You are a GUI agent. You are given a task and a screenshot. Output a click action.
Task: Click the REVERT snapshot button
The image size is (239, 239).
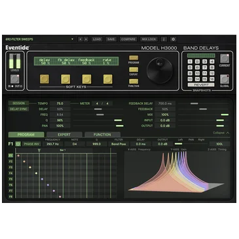[x=201, y=85]
